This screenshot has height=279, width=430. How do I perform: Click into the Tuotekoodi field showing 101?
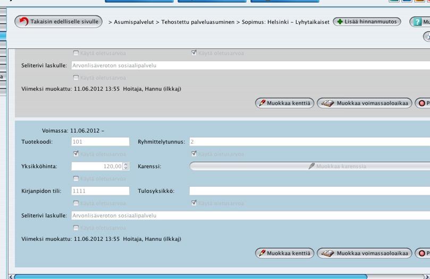100,142
